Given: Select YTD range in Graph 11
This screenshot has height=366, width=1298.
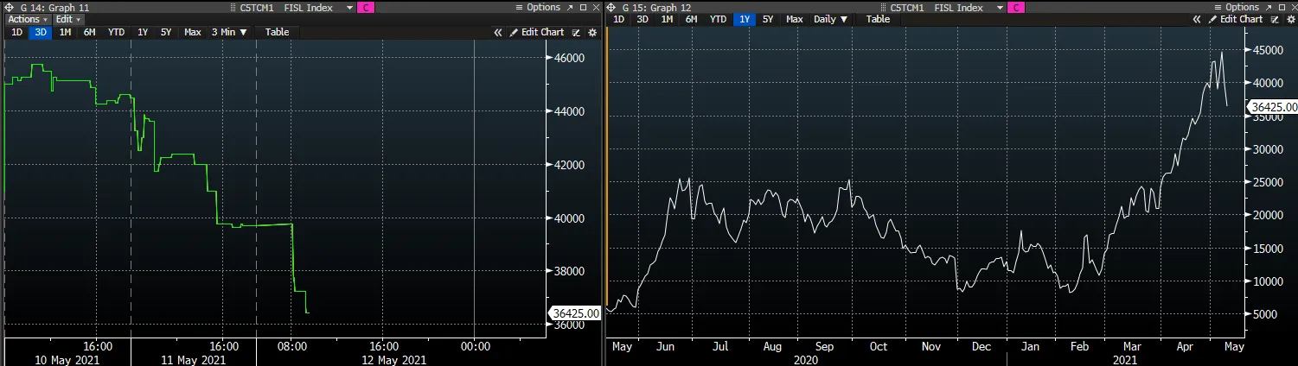Looking at the screenshot, I should pyautogui.click(x=116, y=32).
